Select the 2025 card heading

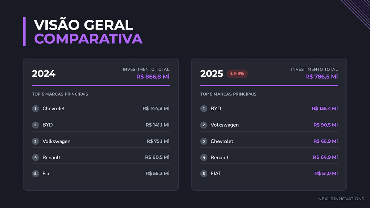[212, 74]
